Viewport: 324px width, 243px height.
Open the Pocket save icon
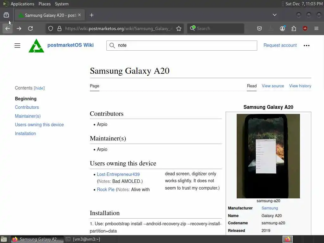[259, 28]
